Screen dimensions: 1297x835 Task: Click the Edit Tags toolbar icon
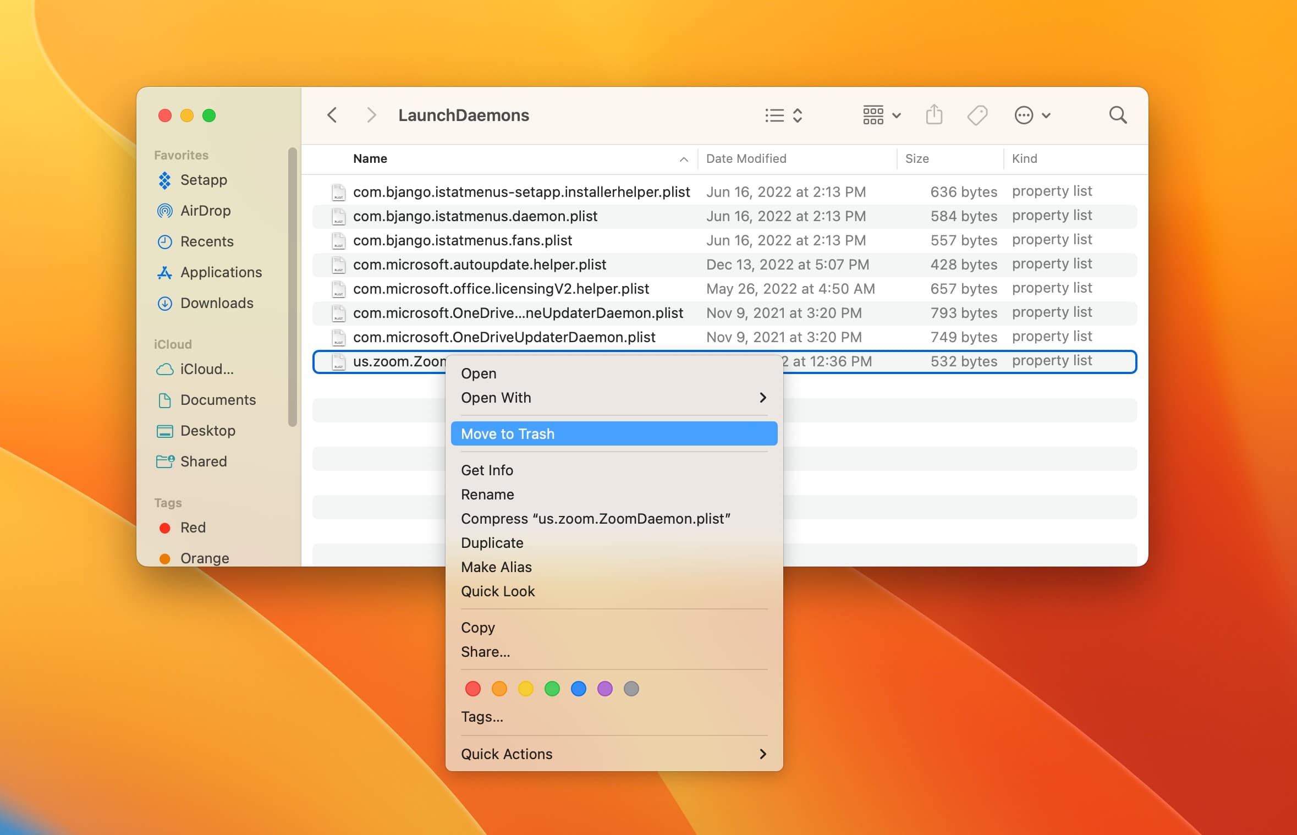977,116
